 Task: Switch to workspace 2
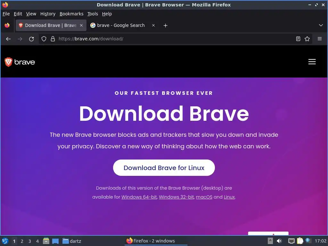point(22,241)
